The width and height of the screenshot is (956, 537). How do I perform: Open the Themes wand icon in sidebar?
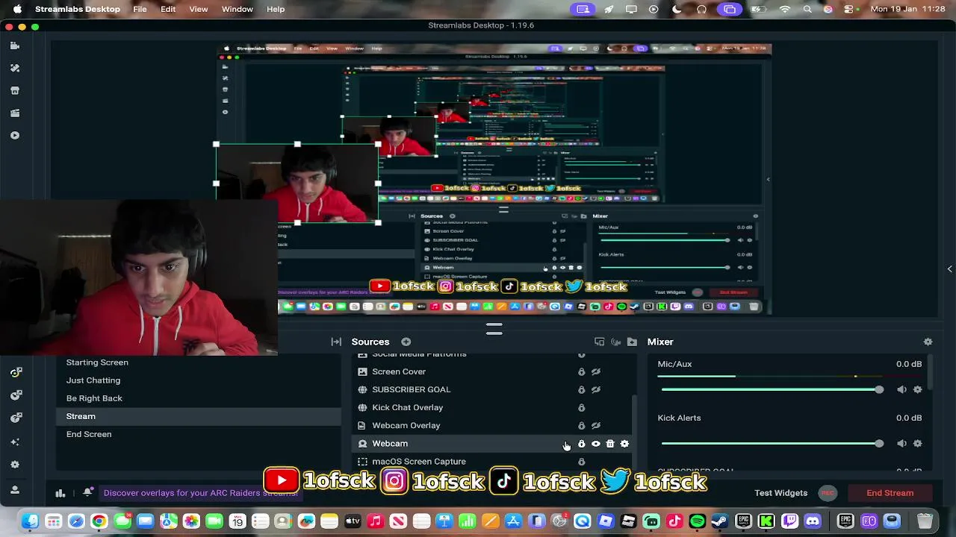click(14, 68)
